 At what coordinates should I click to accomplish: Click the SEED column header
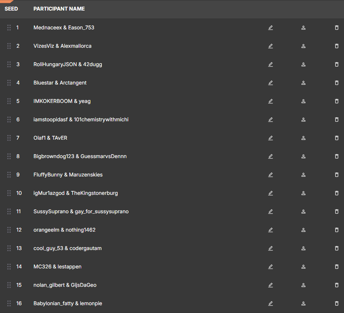pyautogui.click(x=11, y=9)
